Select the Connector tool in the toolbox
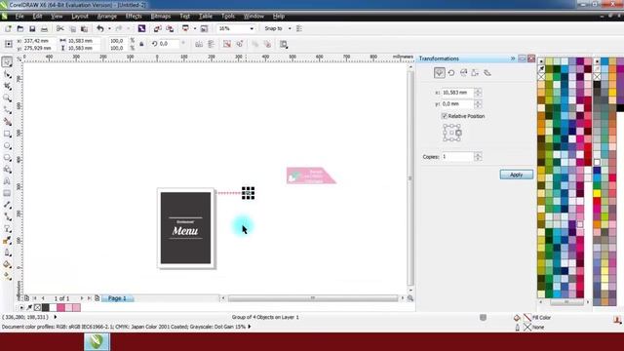624x351 pixels. [7, 216]
